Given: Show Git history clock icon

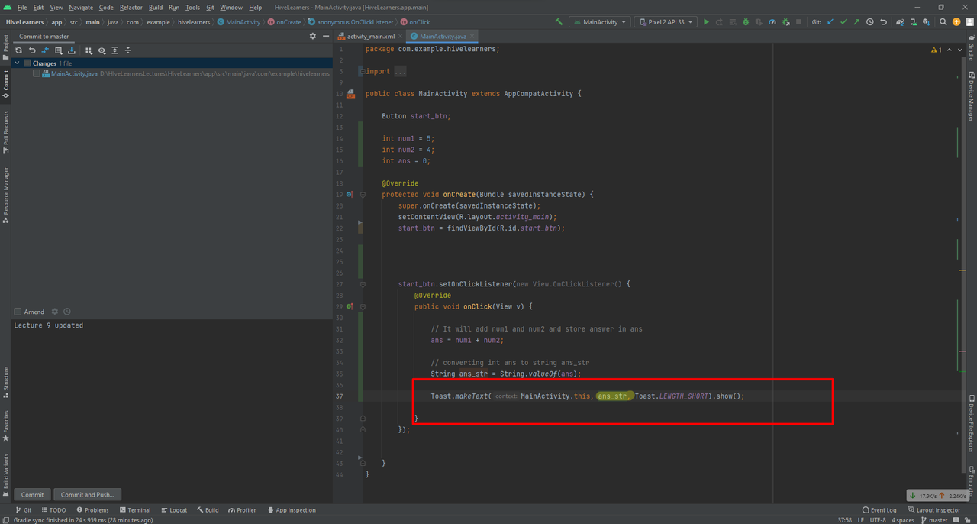Looking at the screenshot, I should [x=870, y=22].
